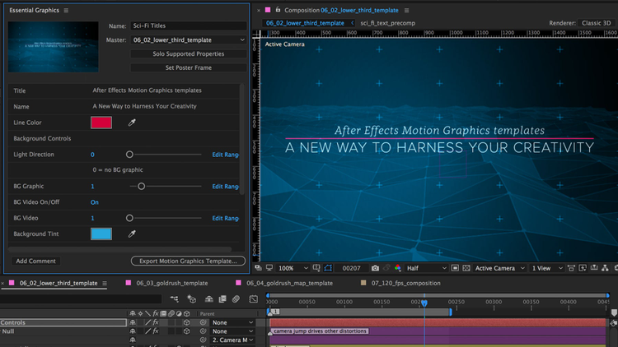Toggle the shy switch on Null layer
The height and width of the screenshot is (347, 618).
click(x=133, y=331)
